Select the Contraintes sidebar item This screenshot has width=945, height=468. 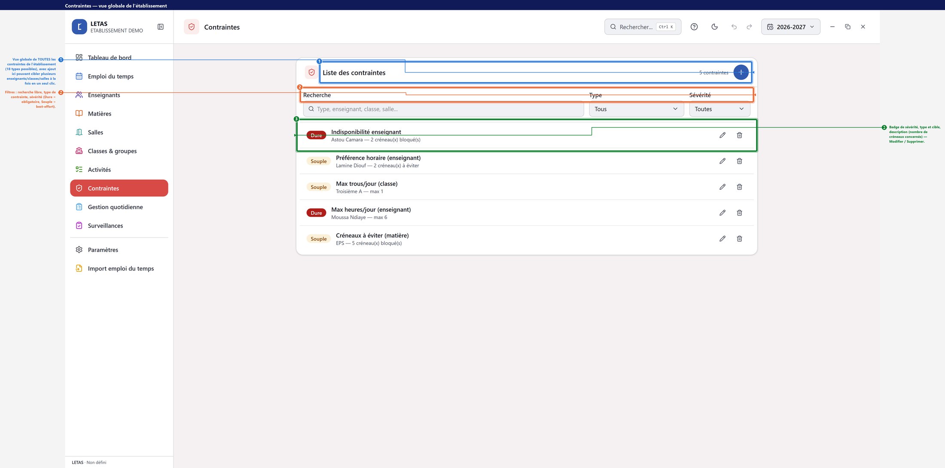click(x=119, y=188)
